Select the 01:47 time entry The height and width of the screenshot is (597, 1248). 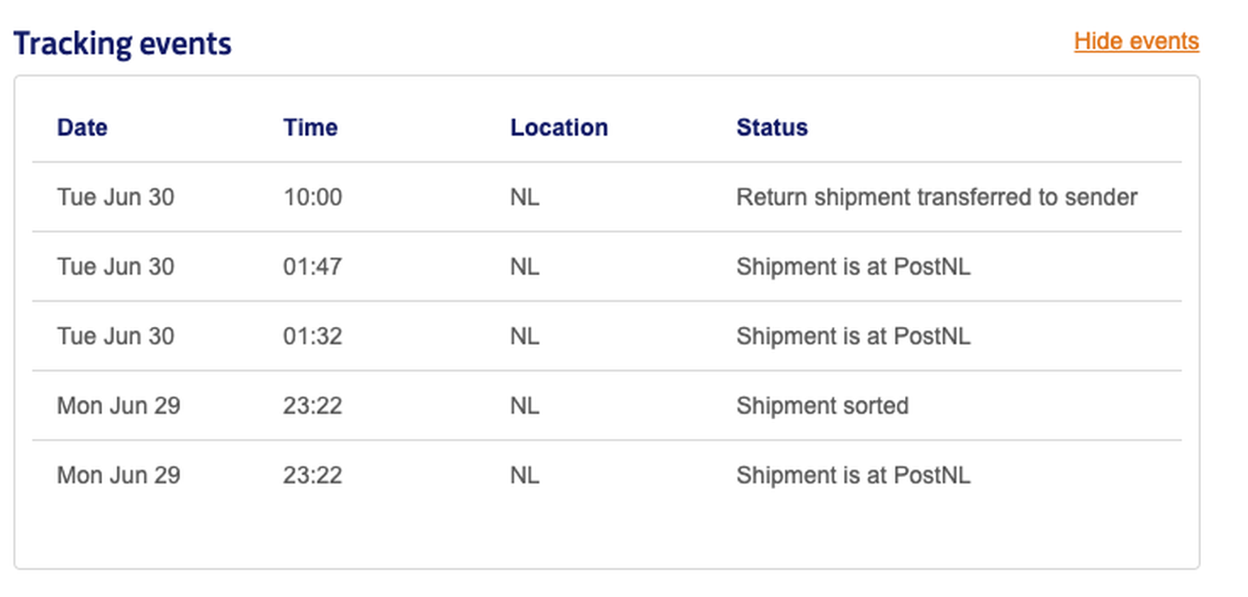pyautogui.click(x=312, y=267)
